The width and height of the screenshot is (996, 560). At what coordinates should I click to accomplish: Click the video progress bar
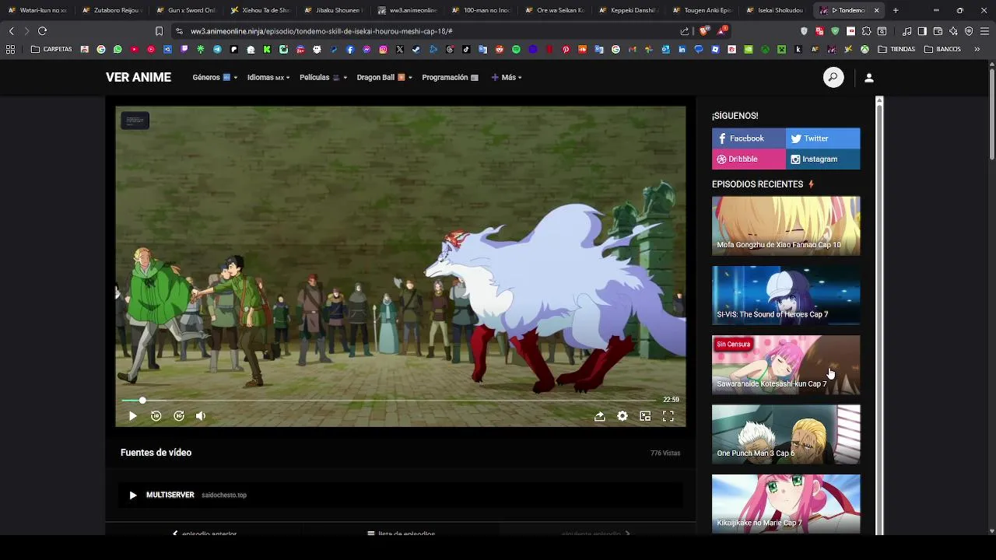[389, 400]
